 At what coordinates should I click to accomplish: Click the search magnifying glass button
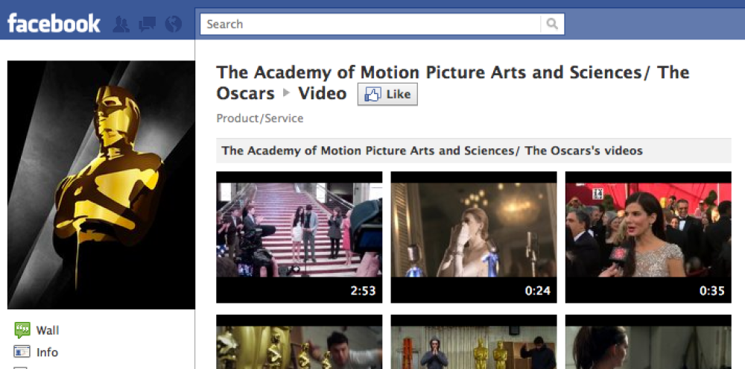[x=552, y=24]
